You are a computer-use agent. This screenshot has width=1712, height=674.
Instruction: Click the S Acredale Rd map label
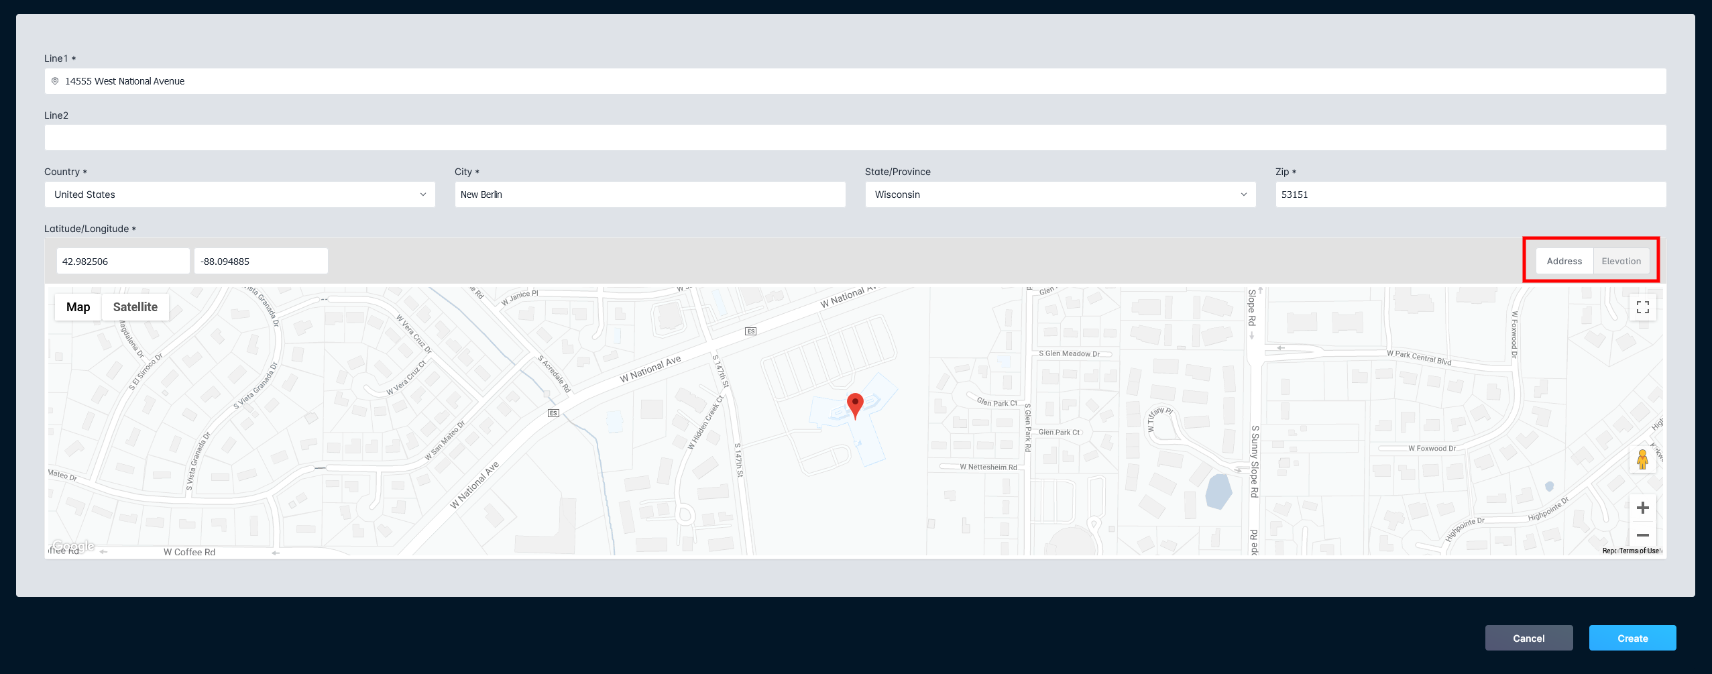click(x=554, y=374)
